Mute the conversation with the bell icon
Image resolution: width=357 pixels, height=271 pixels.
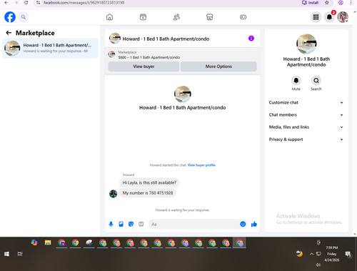pos(296,81)
